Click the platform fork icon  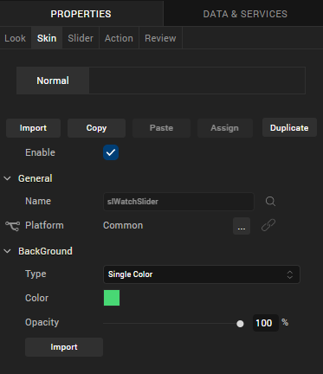point(12,226)
